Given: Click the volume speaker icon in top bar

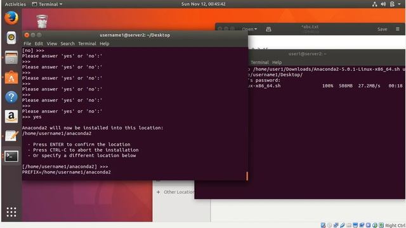Looking at the screenshot, I should click(383, 4).
